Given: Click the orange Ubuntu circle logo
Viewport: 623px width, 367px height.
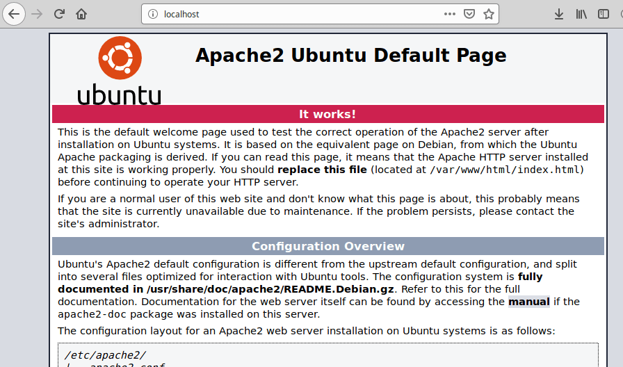Looking at the screenshot, I should (120, 58).
